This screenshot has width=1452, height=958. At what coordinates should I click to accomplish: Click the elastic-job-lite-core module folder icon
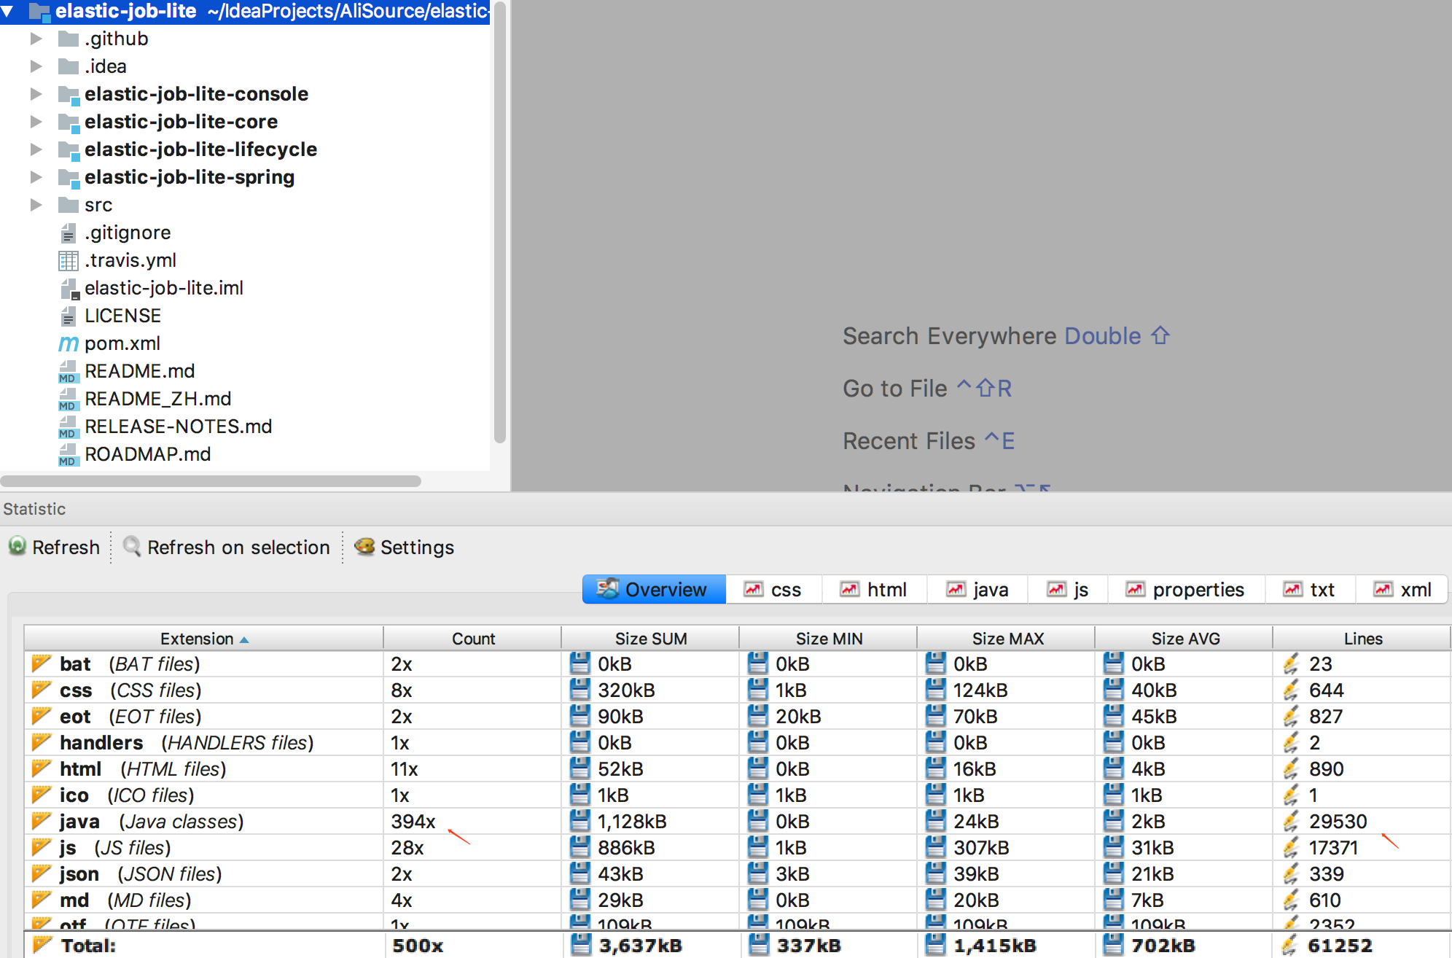click(x=69, y=122)
